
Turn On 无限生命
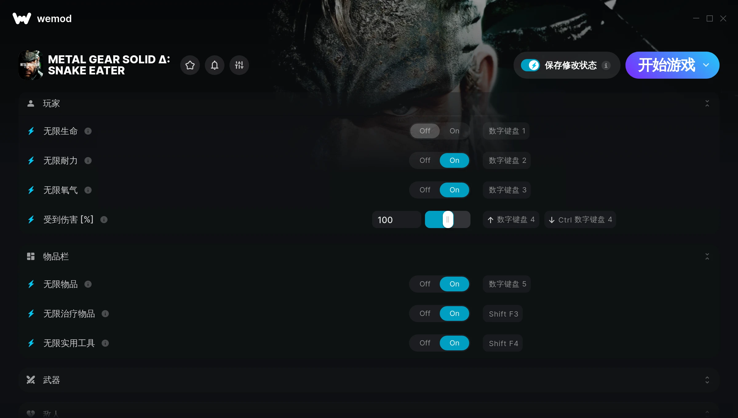(x=454, y=131)
